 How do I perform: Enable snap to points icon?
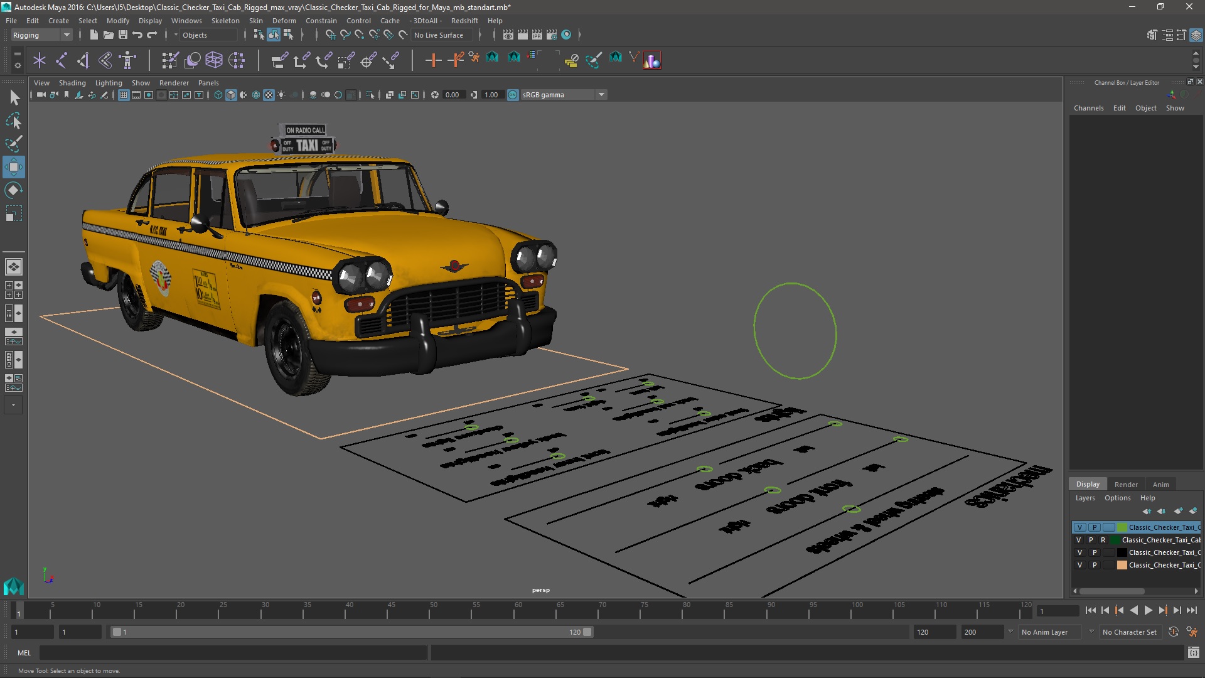click(359, 35)
